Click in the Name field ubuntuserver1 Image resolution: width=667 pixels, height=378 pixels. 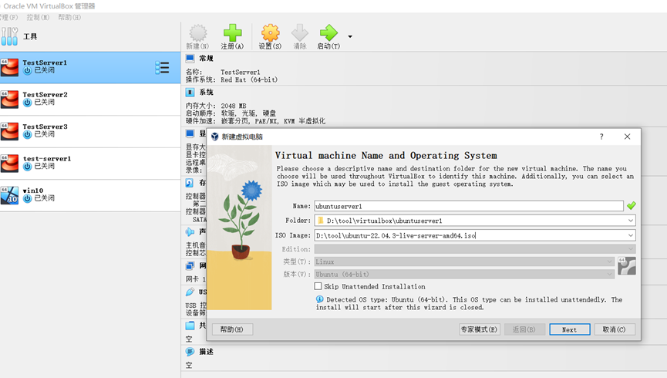[x=469, y=206]
